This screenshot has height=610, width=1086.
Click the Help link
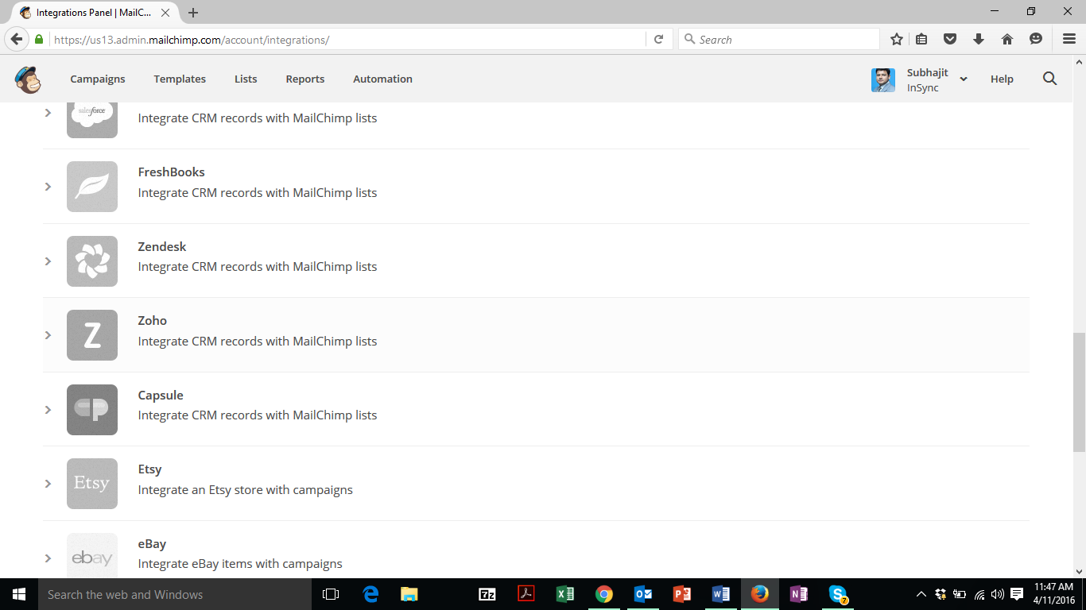(1002, 79)
